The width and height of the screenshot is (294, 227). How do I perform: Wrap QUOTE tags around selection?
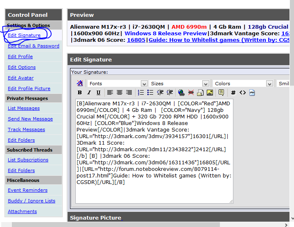tap(221, 93)
